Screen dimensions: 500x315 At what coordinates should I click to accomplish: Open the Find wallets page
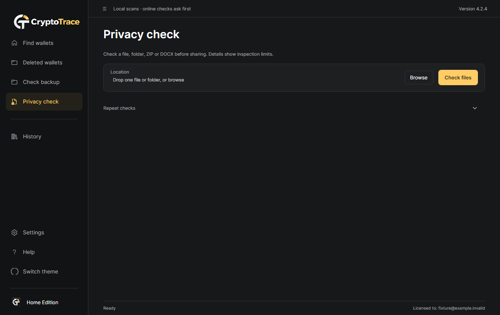pos(44,43)
